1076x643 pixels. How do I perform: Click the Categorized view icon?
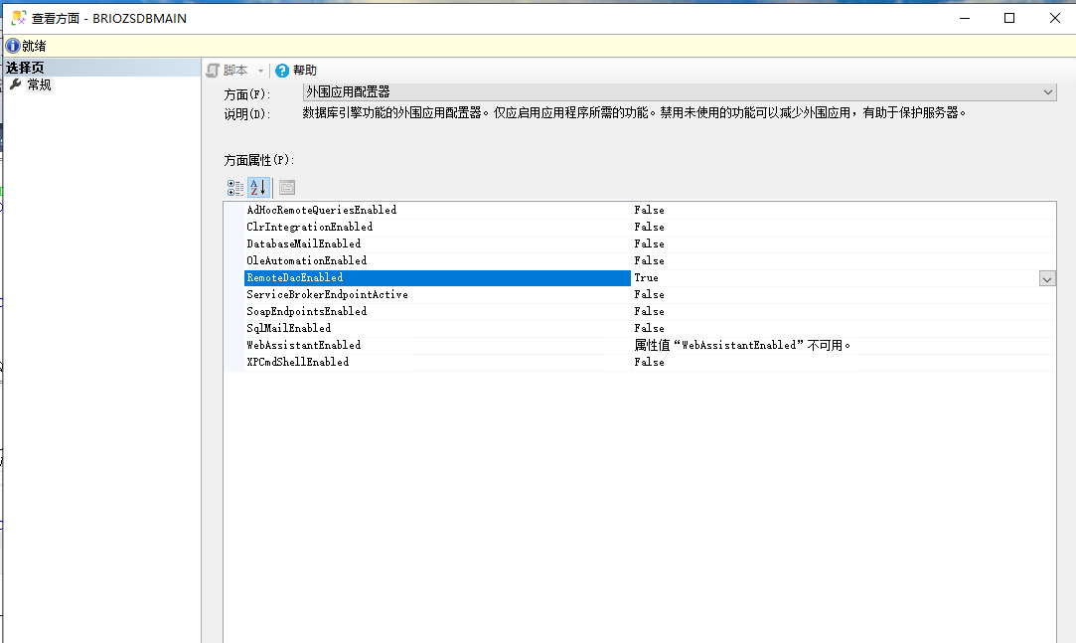pos(235,188)
